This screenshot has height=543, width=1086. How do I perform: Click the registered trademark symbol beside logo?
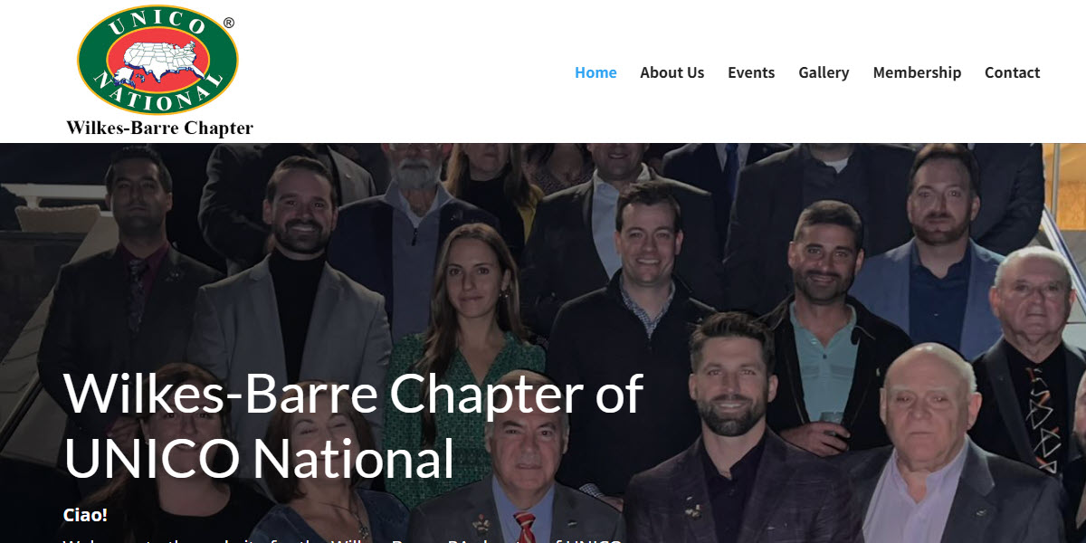coord(229,24)
